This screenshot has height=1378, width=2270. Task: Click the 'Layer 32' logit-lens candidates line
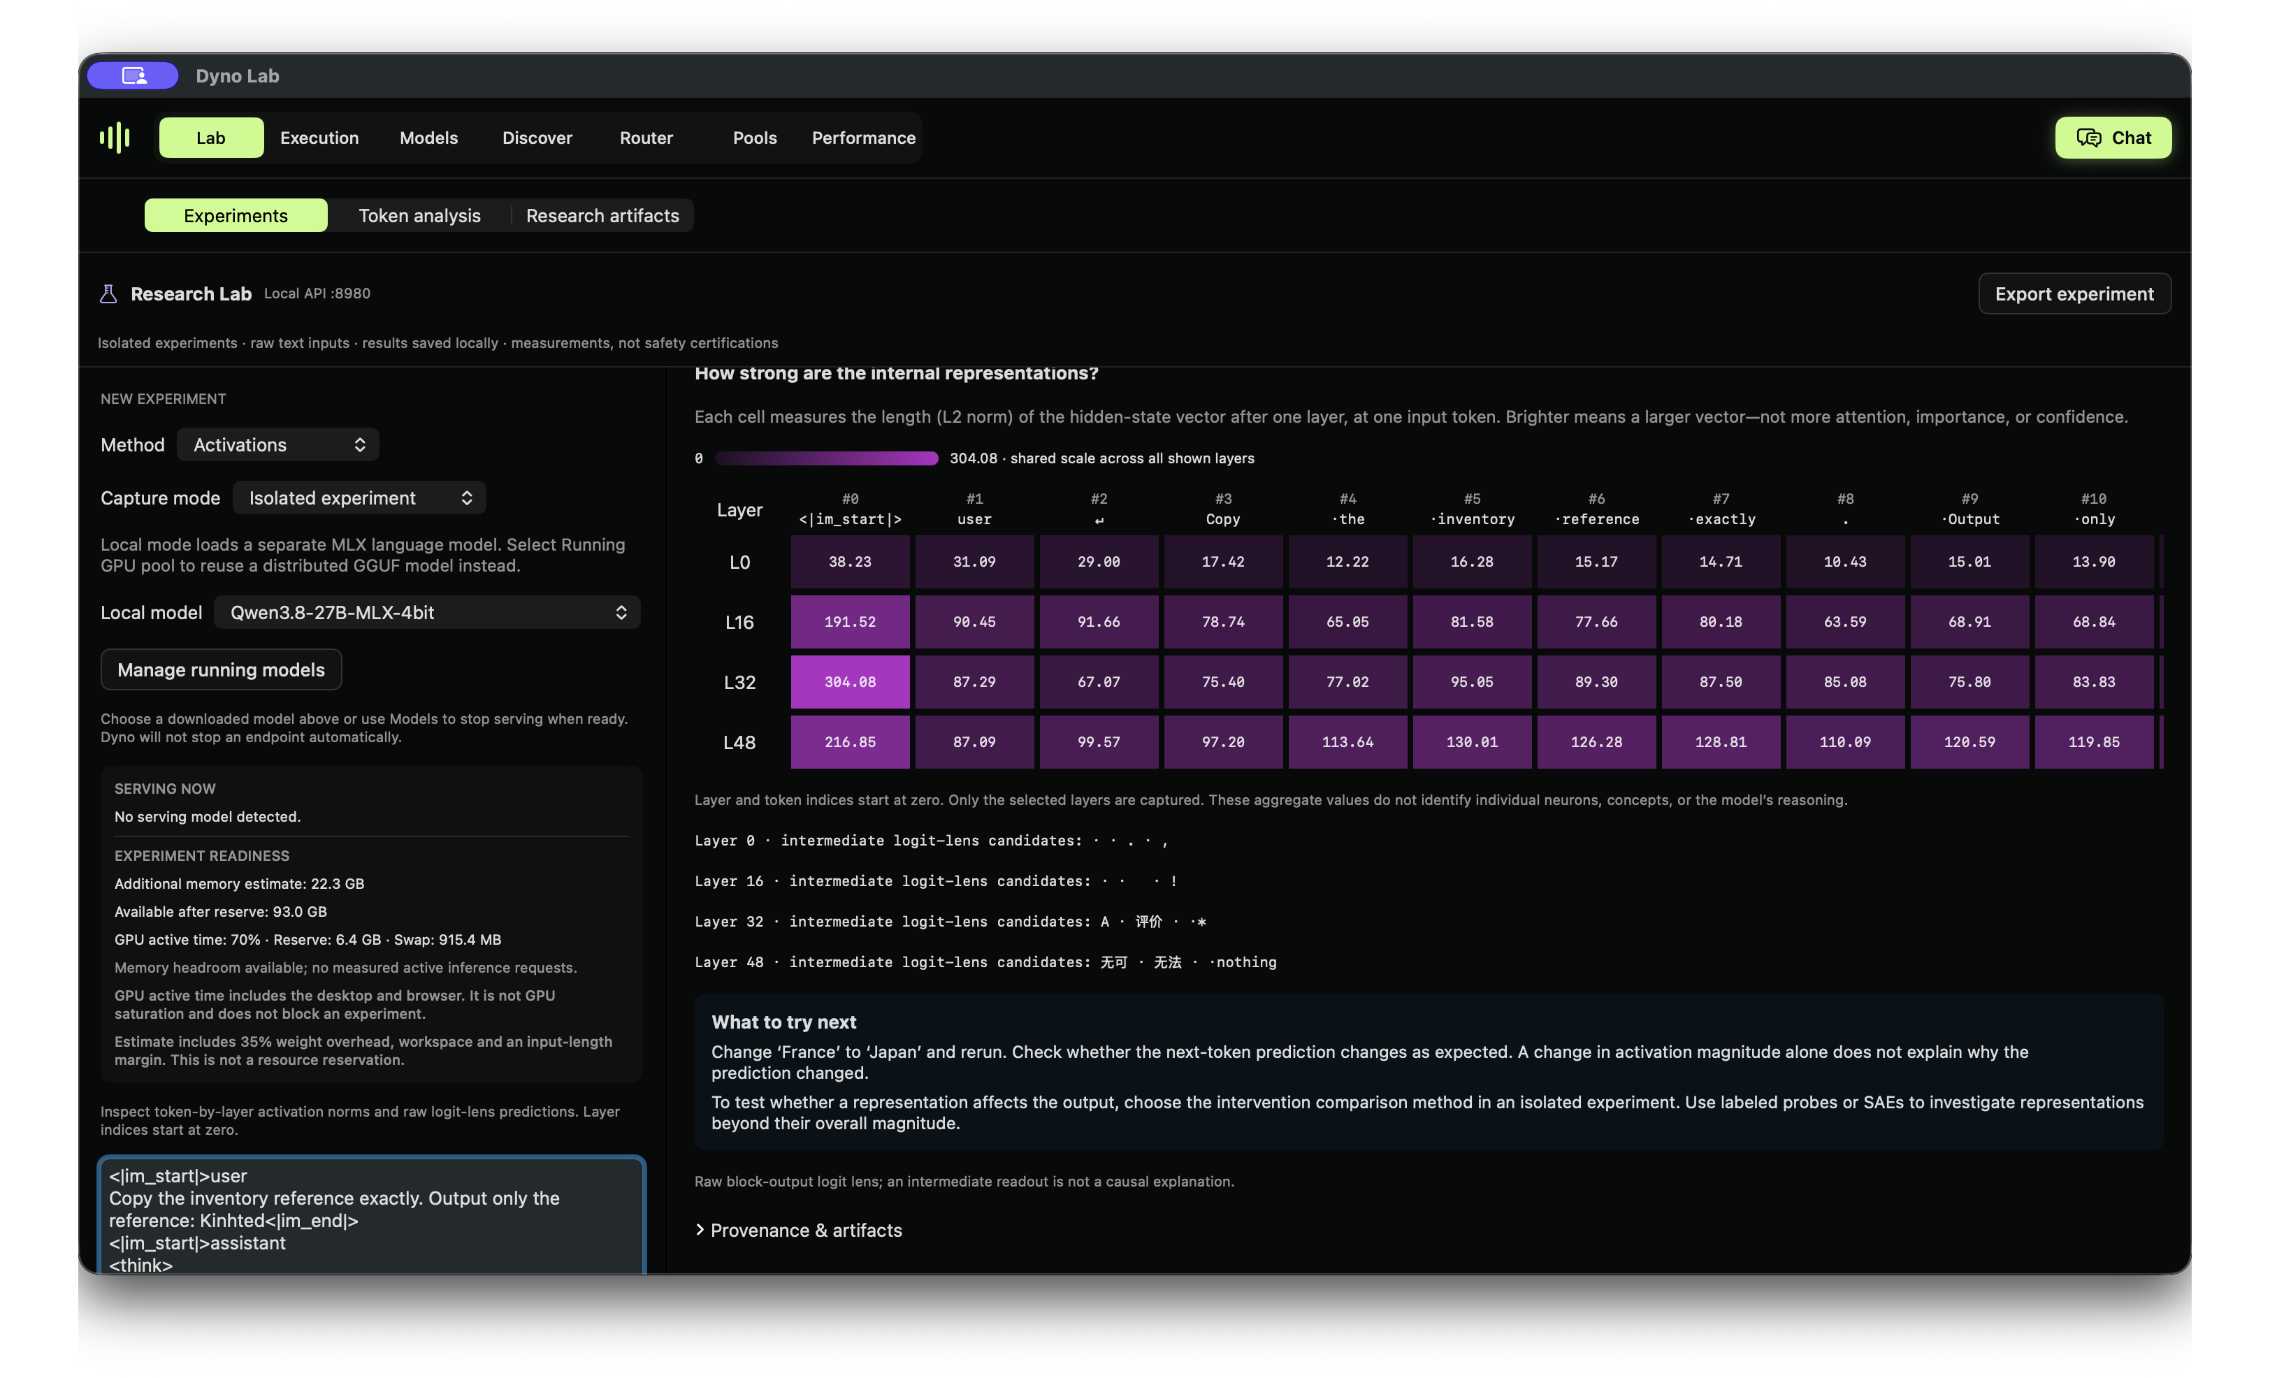[x=950, y=922]
